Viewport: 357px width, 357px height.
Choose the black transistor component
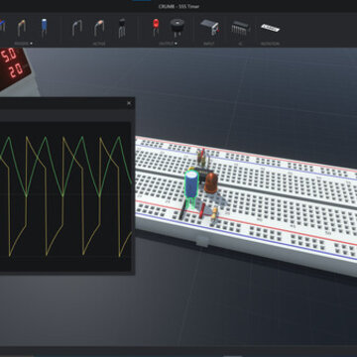tap(122, 28)
